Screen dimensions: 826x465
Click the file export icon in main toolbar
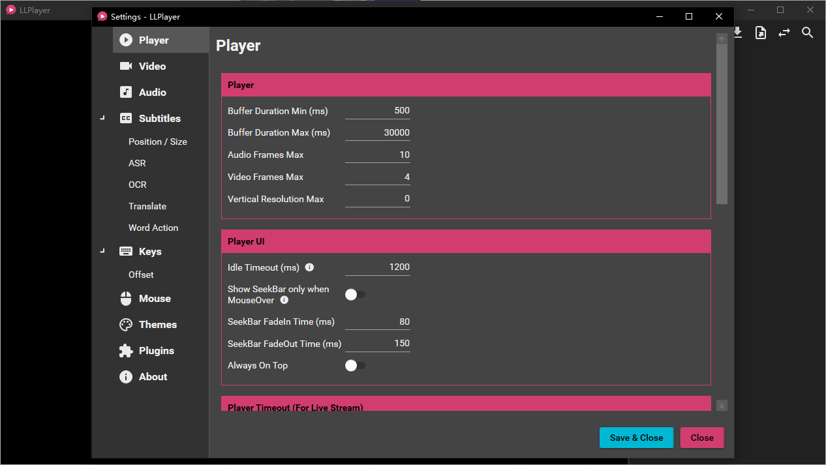760,33
